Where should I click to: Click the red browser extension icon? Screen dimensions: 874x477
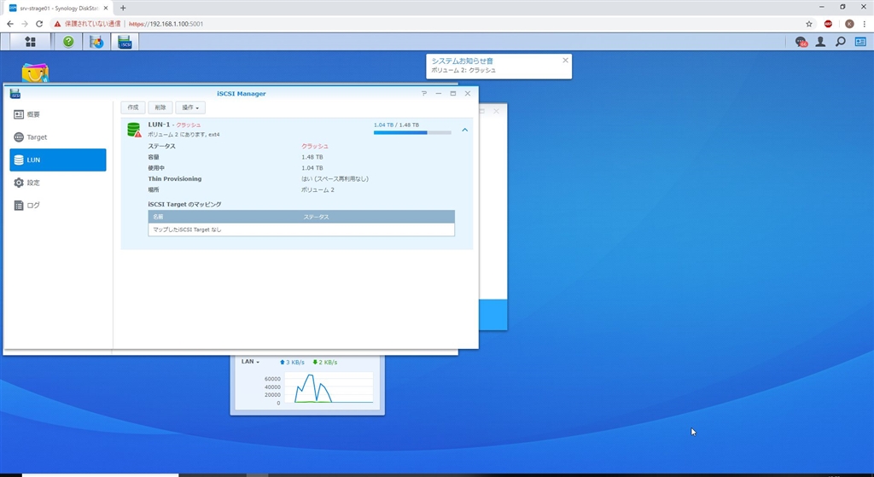click(x=828, y=24)
